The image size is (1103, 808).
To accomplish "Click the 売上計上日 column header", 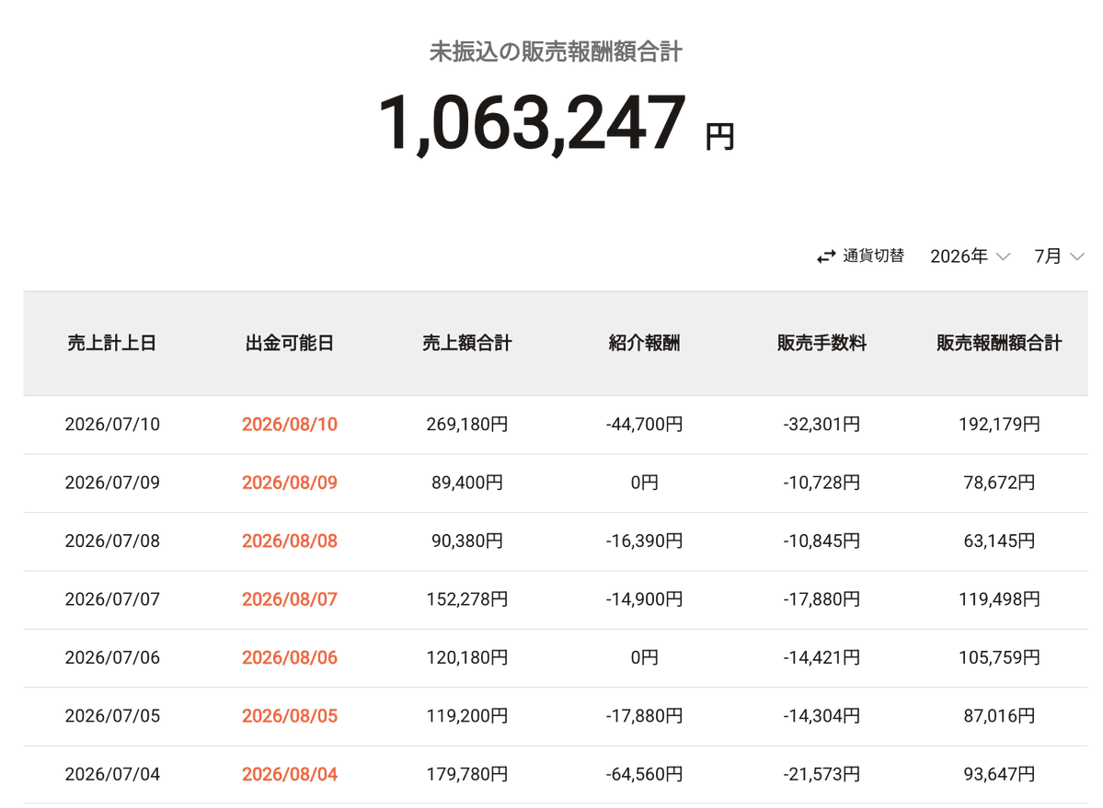I will pyautogui.click(x=112, y=343).
